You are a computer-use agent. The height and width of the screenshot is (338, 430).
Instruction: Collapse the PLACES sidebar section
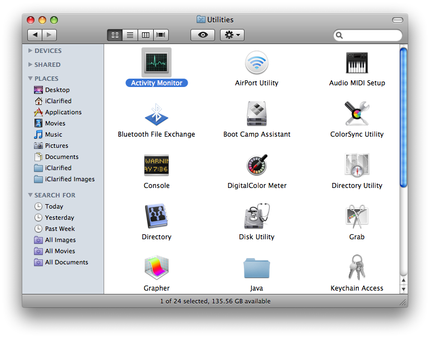(30, 79)
